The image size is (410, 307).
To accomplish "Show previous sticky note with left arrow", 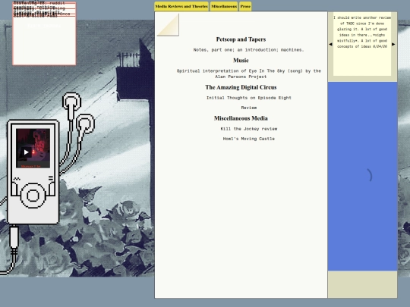I will pos(330,45).
